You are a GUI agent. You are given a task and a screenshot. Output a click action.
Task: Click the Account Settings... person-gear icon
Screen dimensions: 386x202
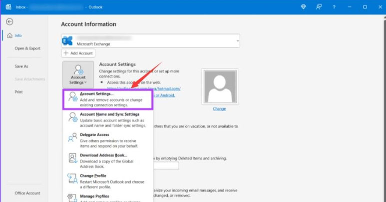[73, 96]
